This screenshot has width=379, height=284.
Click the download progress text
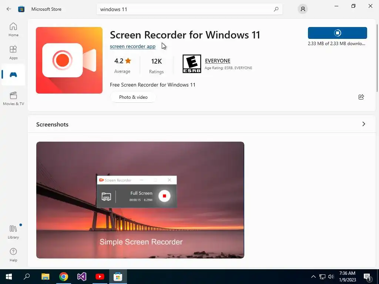(x=336, y=44)
